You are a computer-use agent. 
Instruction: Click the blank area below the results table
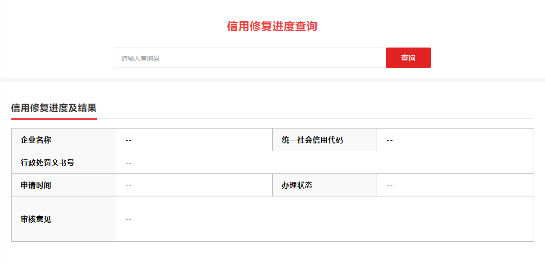point(272,253)
